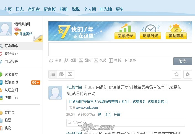Screen dimensions: 195x134
Task: Click the yellow diamond icon beside 开通黄钻
Action: pos(16,34)
